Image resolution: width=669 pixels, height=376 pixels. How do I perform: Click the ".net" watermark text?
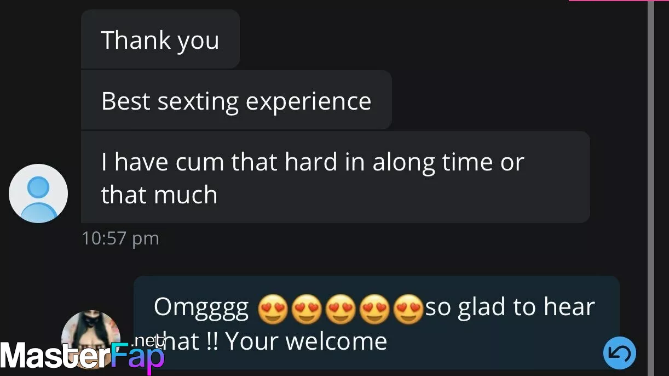tap(148, 341)
